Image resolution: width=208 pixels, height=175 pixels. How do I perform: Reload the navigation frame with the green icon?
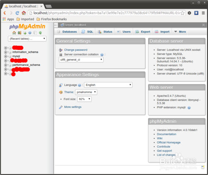(40, 33)
